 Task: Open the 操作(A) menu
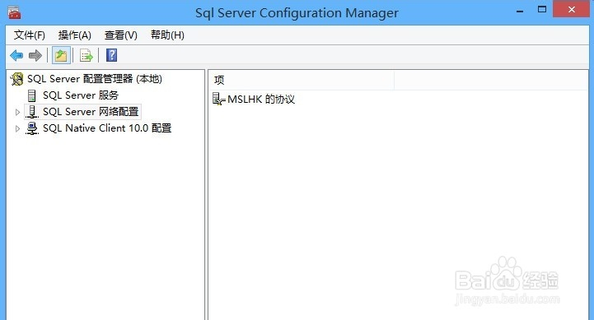tap(75, 35)
